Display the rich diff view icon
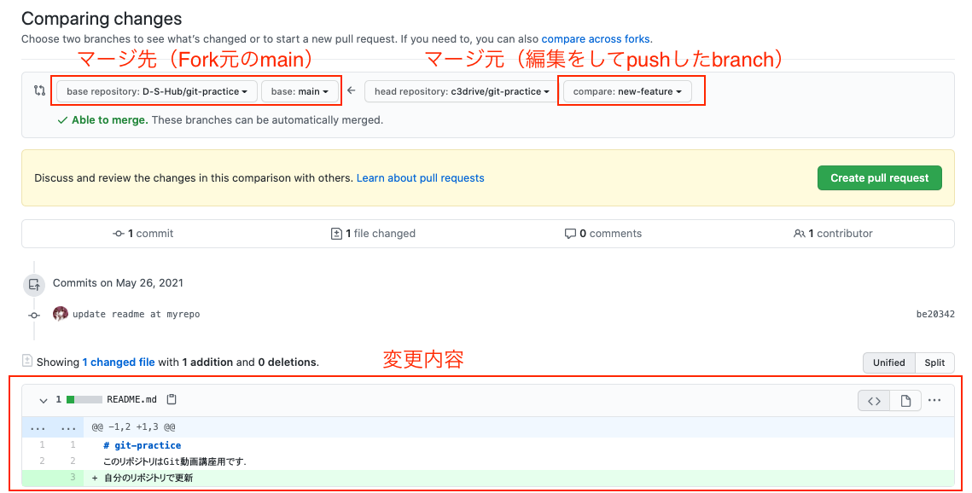Viewport: 972px width, 493px height. coord(905,401)
